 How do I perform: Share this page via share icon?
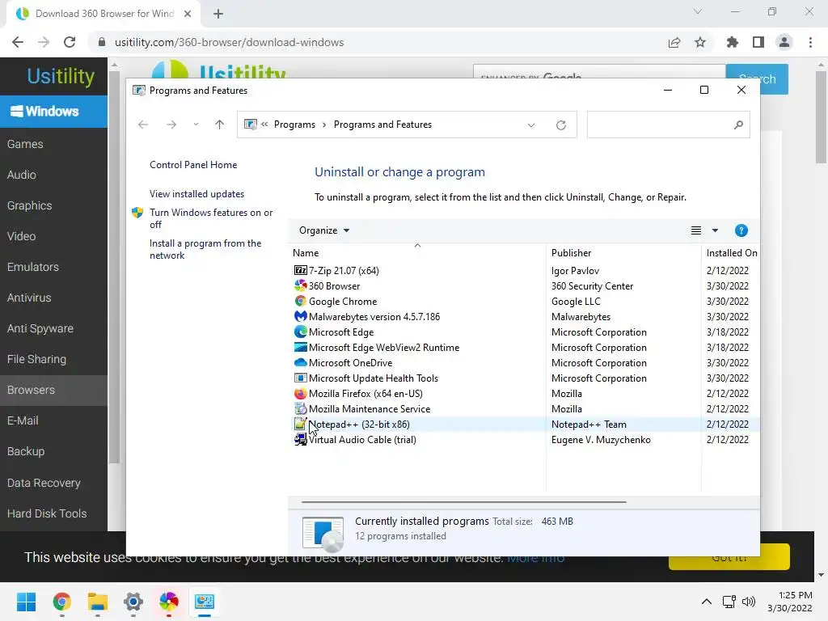[674, 42]
